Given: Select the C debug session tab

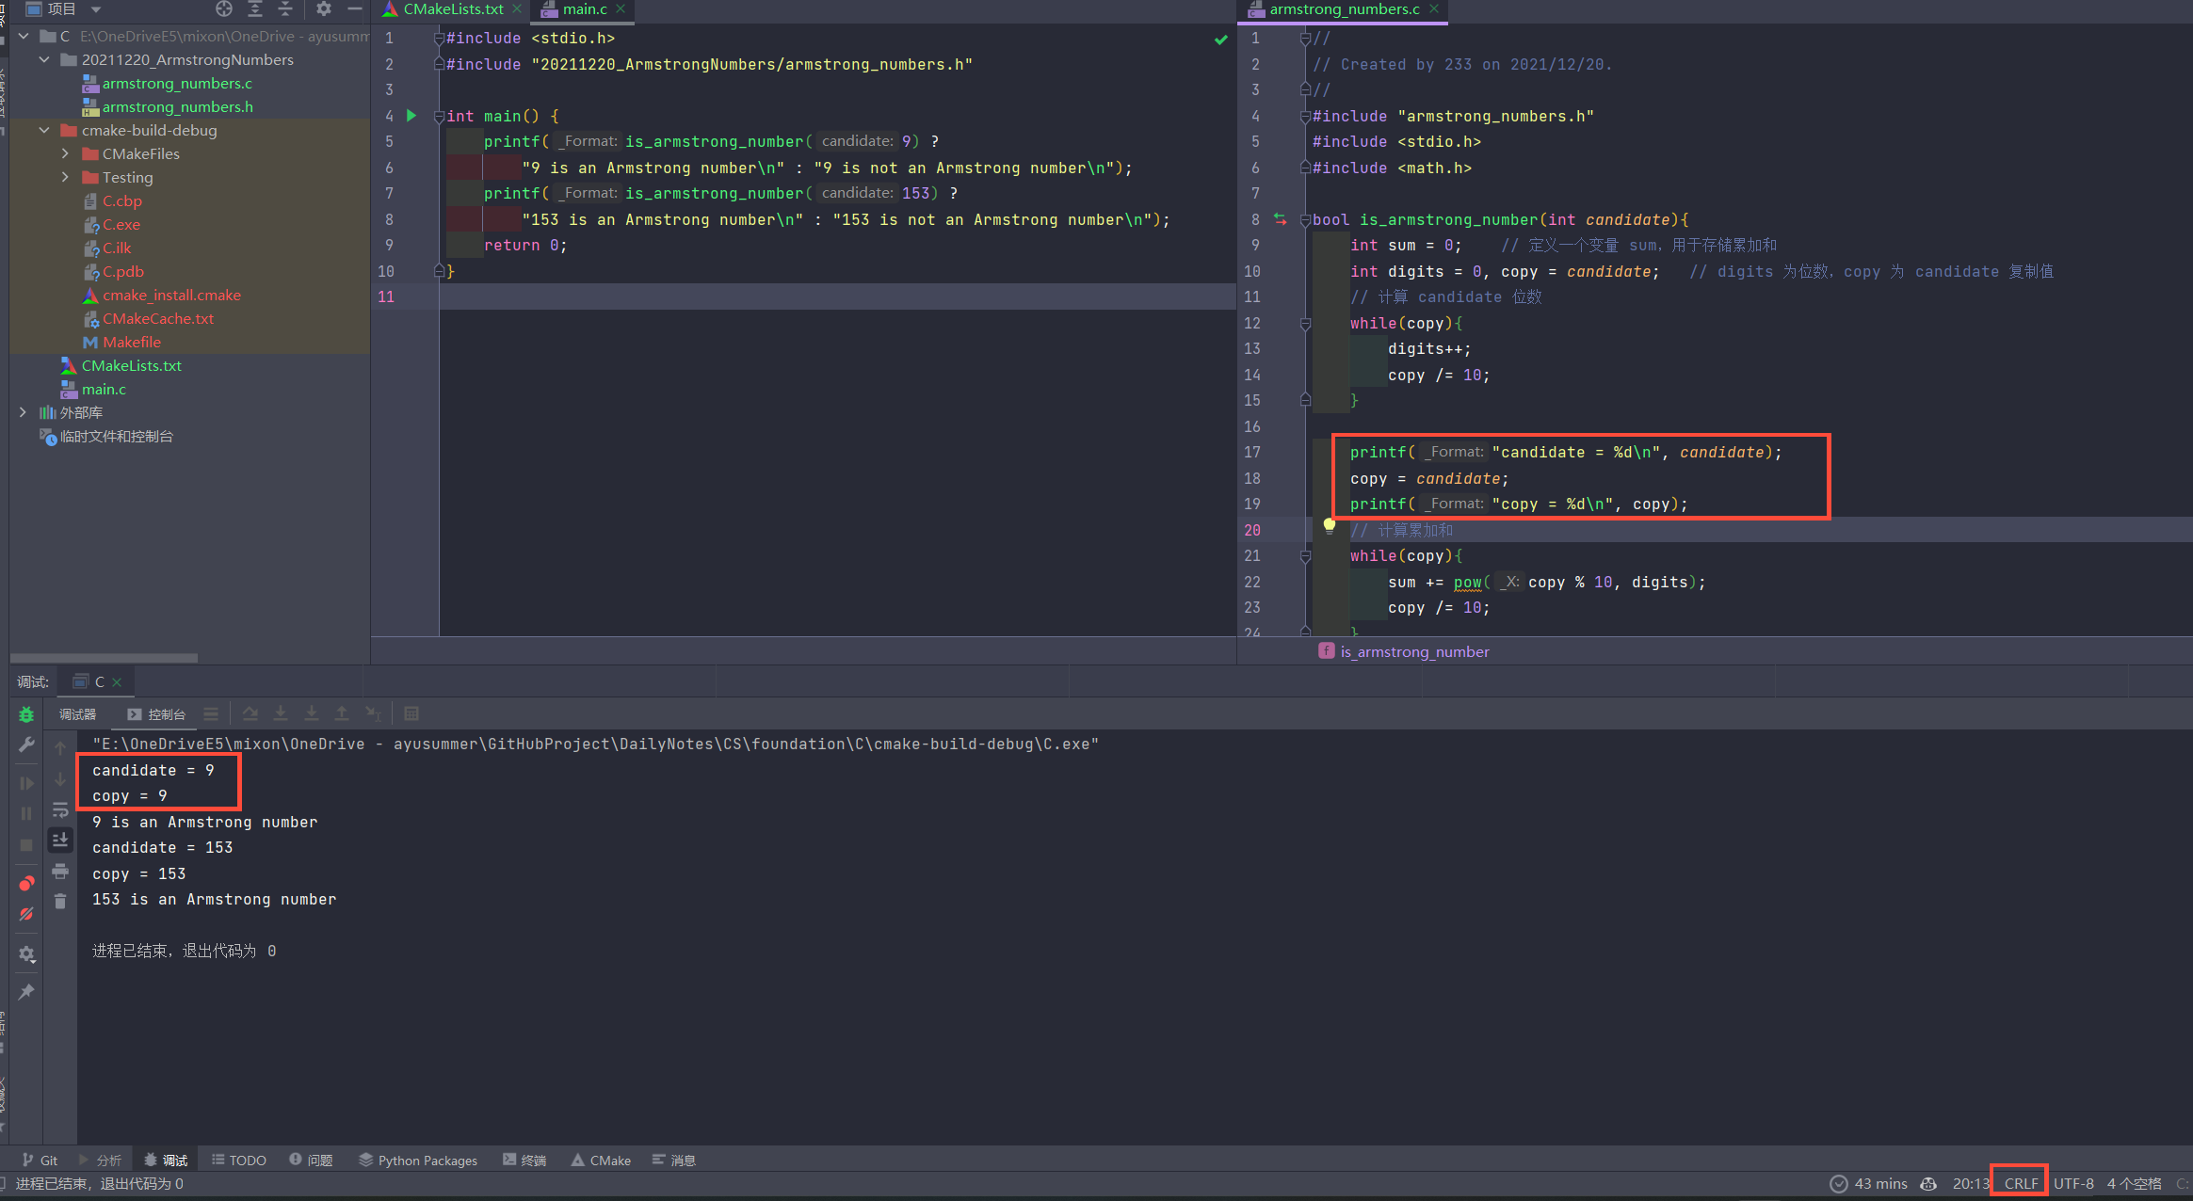Looking at the screenshot, I should 98,681.
